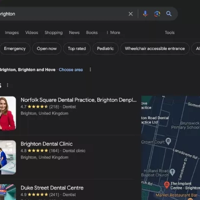Apply the Wheelchair accessible entrance filter
The height and width of the screenshot is (200, 200).
tap(155, 48)
